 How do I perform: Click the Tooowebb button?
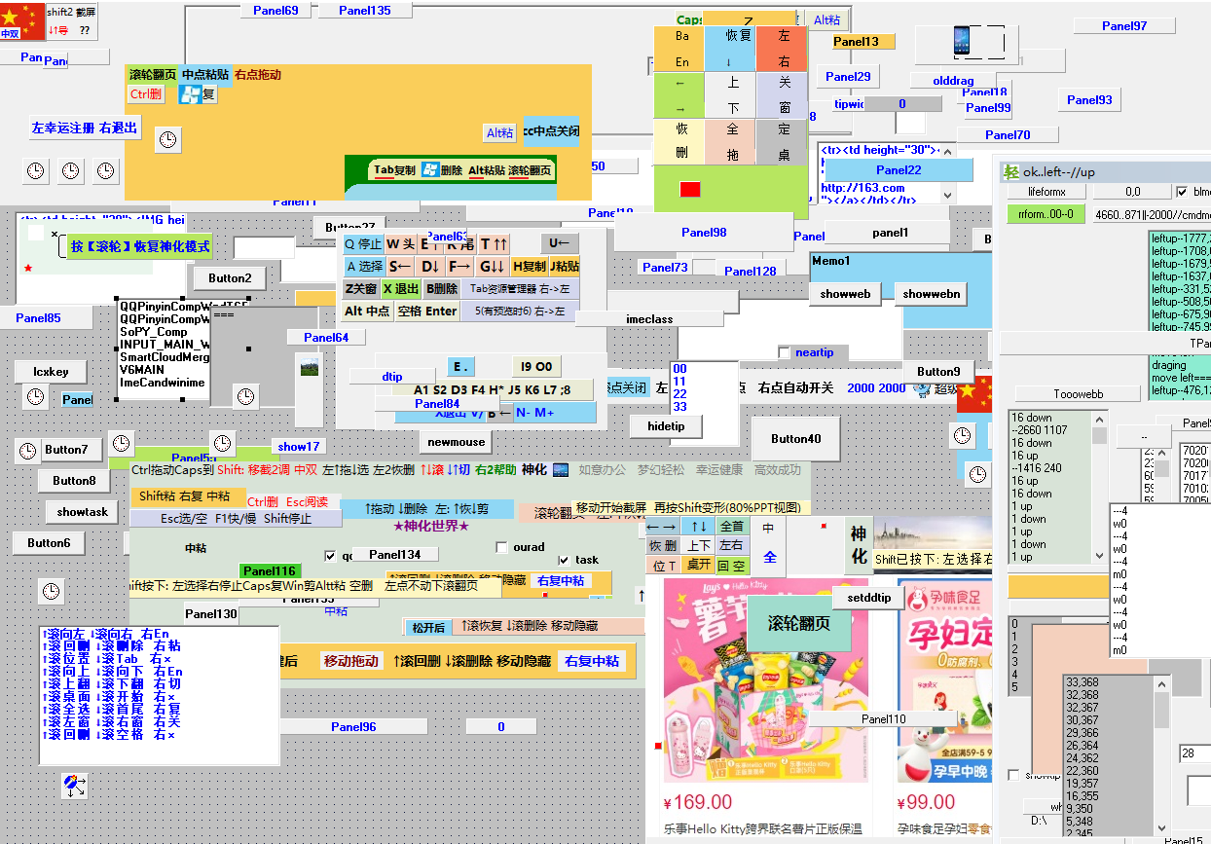(x=1079, y=394)
